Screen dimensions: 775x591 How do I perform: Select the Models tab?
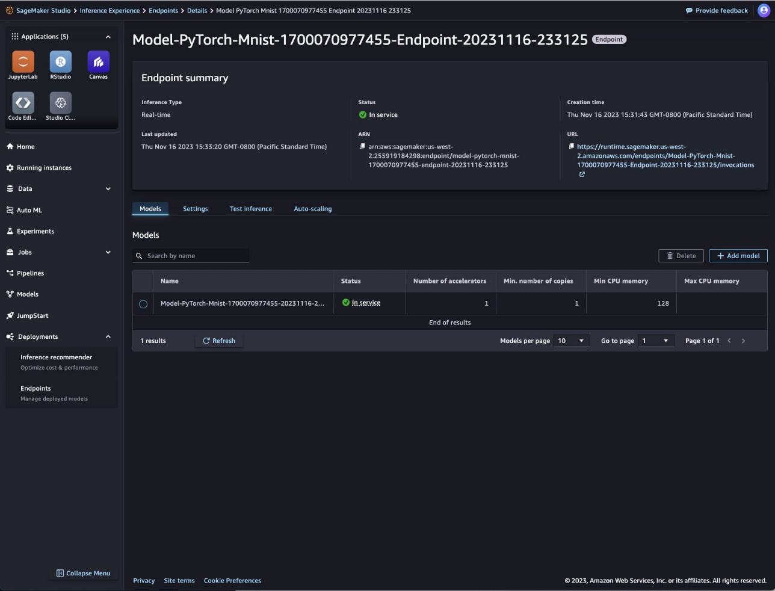coord(150,209)
